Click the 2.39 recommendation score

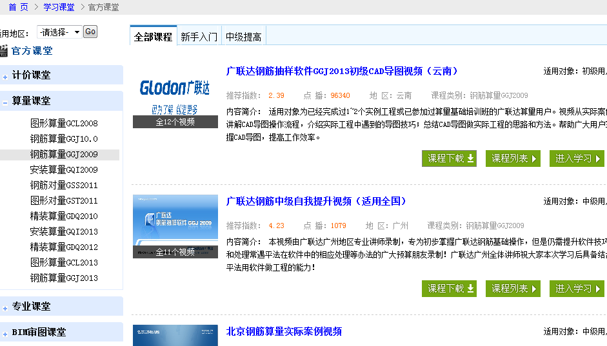[x=276, y=95]
